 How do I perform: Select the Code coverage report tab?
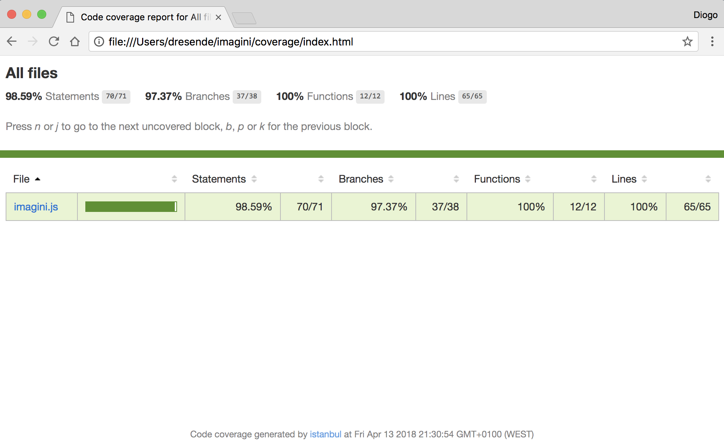tap(141, 17)
